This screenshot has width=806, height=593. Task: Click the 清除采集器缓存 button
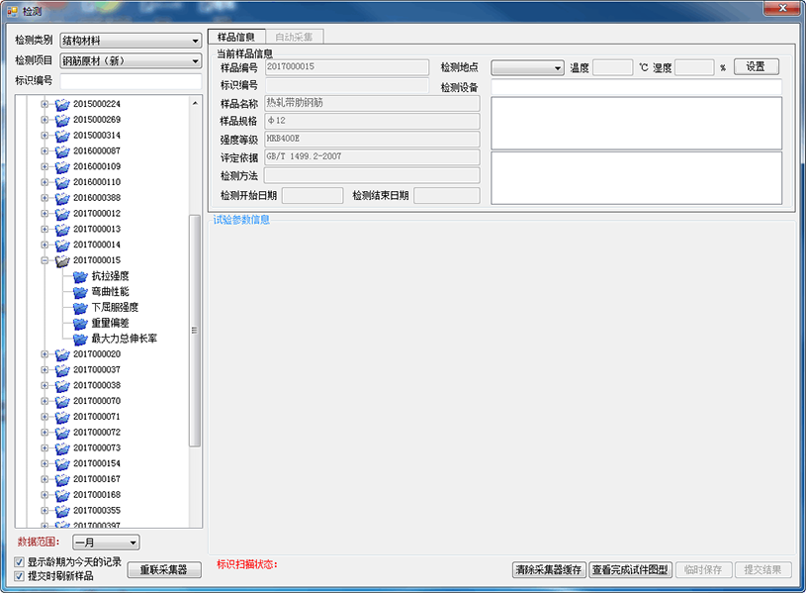click(548, 570)
